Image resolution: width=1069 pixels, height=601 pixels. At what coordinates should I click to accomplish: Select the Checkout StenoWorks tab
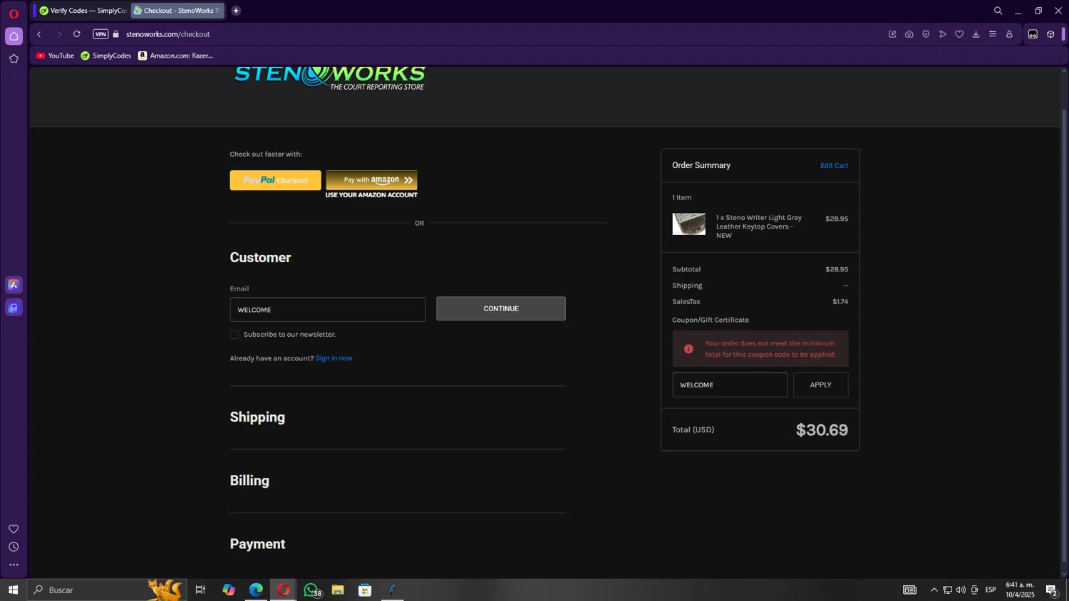click(177, 11)
